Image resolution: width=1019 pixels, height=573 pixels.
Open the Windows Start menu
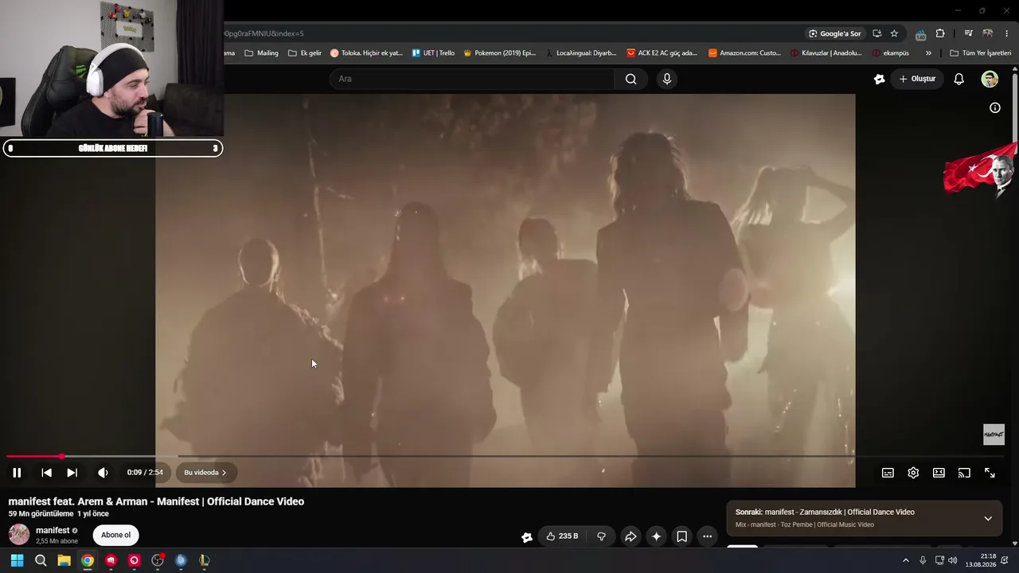click(17, 560)
